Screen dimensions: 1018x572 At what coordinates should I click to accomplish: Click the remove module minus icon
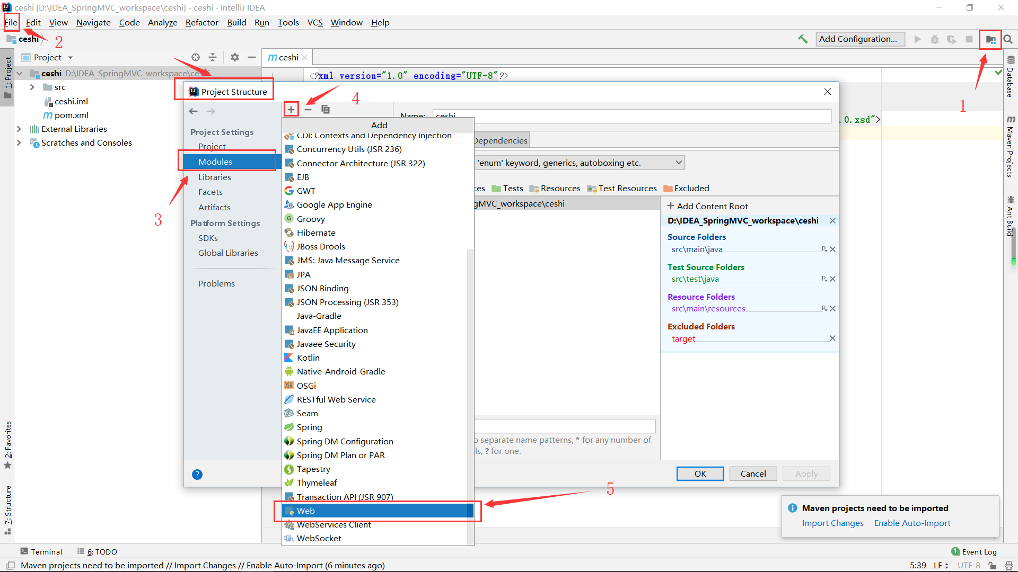[308, 110]
